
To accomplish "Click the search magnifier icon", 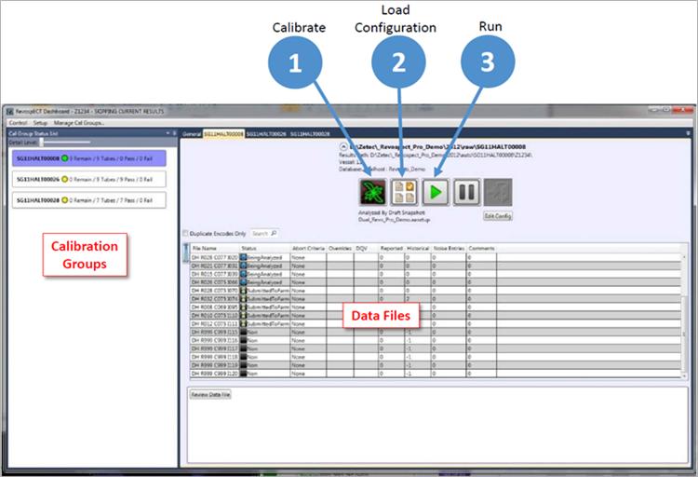I will pos(275,233).
